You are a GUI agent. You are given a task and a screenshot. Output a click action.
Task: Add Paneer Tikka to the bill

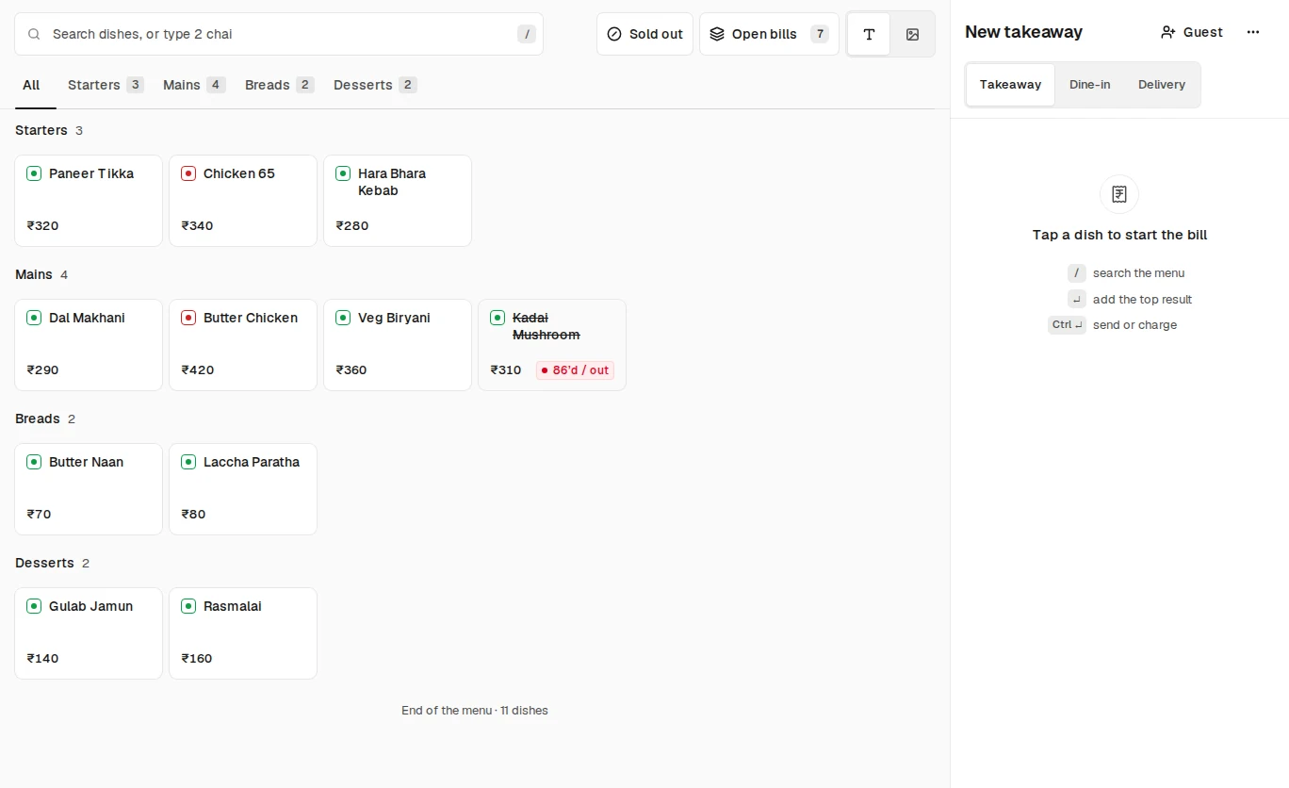(89, 201)
